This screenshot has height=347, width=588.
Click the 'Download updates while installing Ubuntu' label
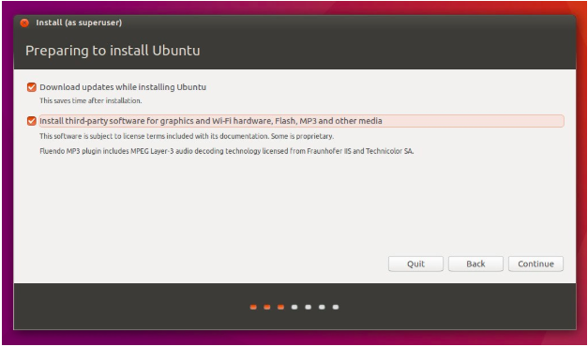coord(123,87)
